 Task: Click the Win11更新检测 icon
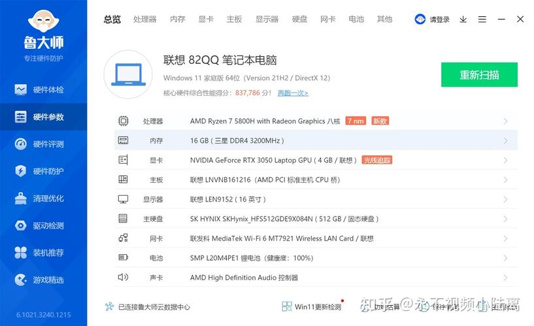[287, 306]
